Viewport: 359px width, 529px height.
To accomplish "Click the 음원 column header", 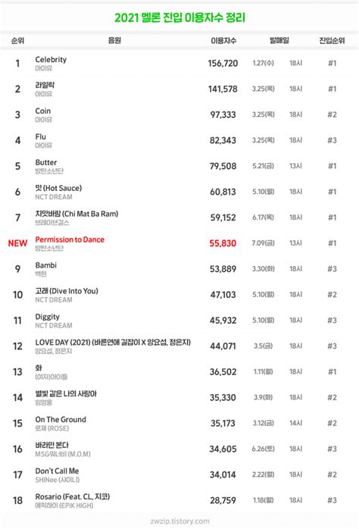I will click(x=114, y=40).
